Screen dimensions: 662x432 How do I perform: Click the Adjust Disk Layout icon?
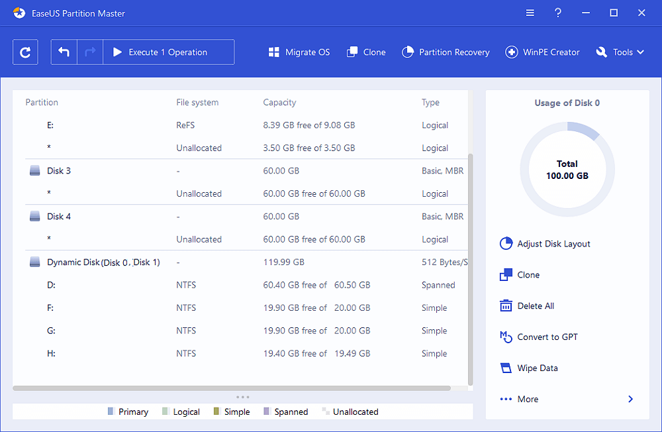pyautogui.click(x=506, y=244)
